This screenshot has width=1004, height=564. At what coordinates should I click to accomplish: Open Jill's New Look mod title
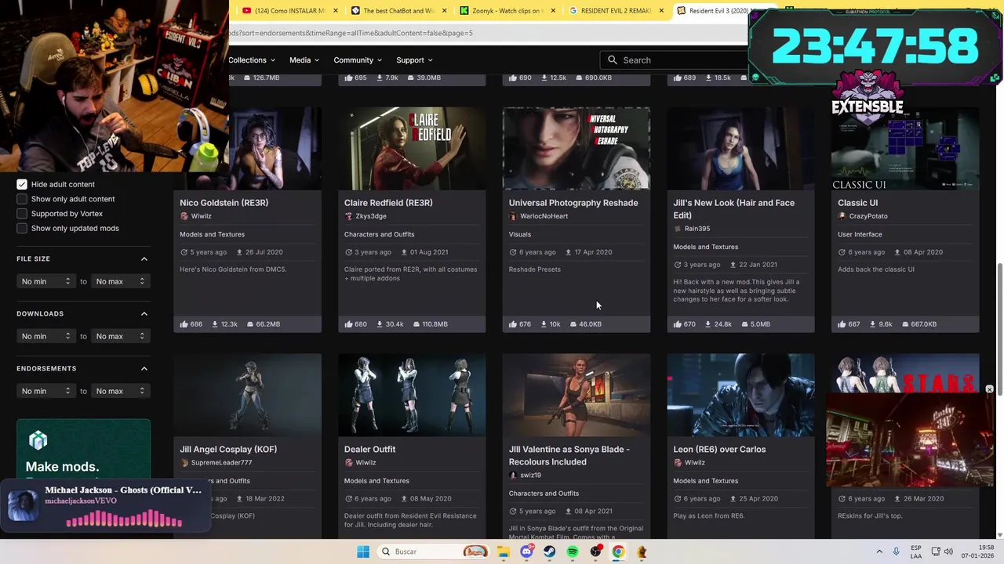coord(733,208)
